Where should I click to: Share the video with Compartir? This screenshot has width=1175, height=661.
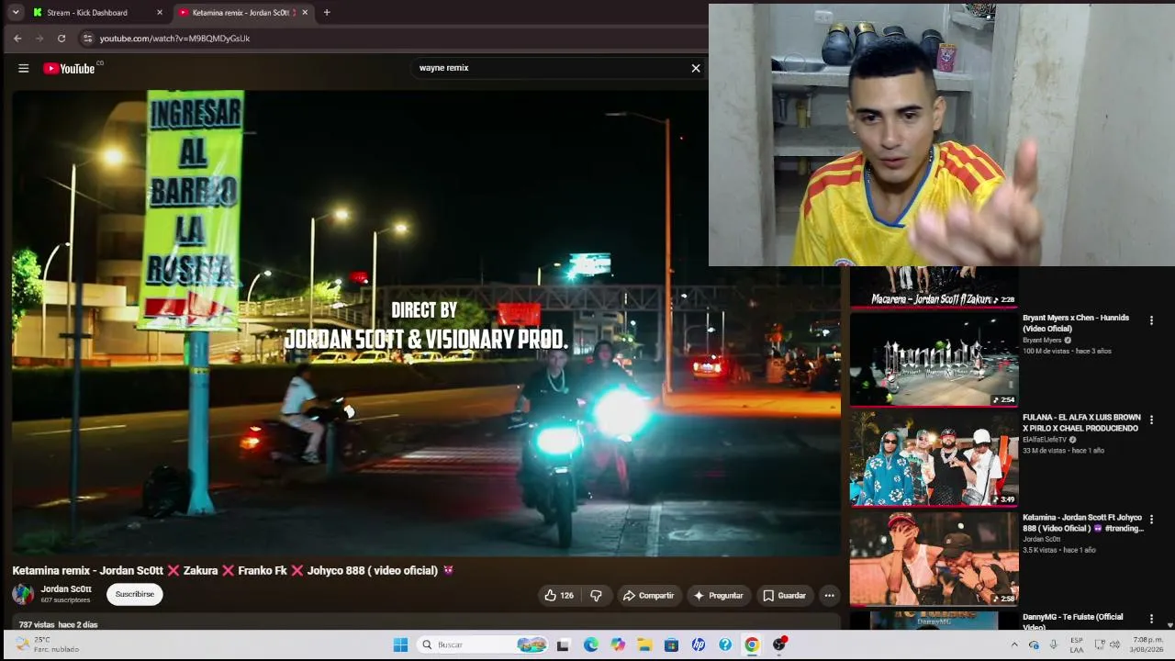649,596
